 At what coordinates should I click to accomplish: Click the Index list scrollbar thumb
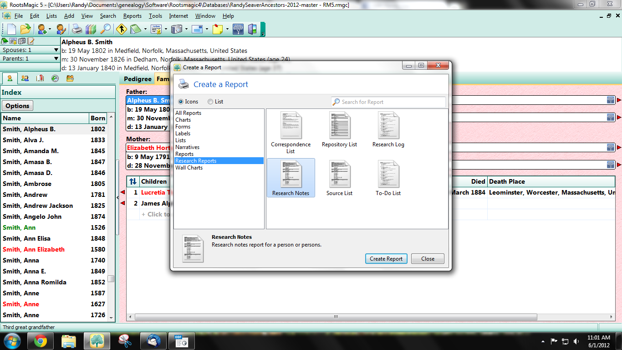(111, 278)
